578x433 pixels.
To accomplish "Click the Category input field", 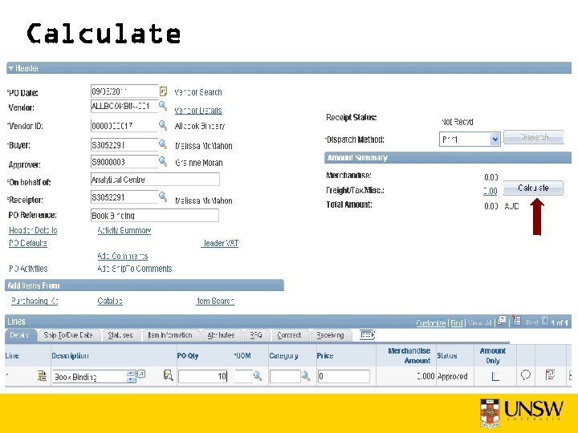I will [285, 376].
